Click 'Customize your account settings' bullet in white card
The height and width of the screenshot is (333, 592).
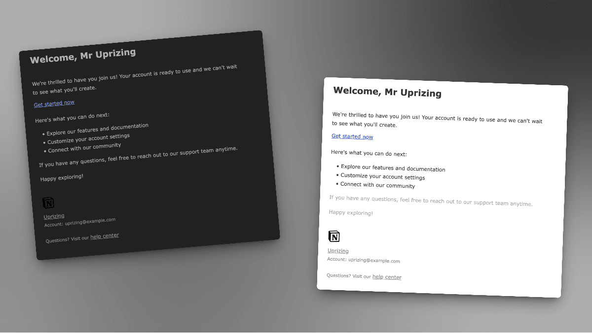tap(382, 176)
